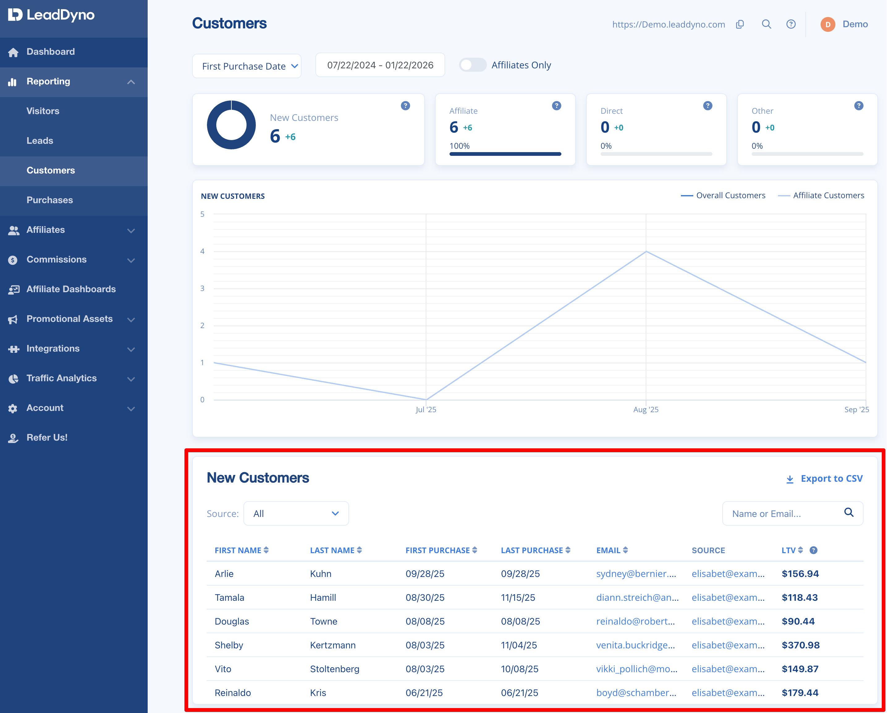Click the Name or Email search magnifier
Image resolution: width=887 pixels, height=713 pixels.
pyautogui.click(x=849, y=513)
